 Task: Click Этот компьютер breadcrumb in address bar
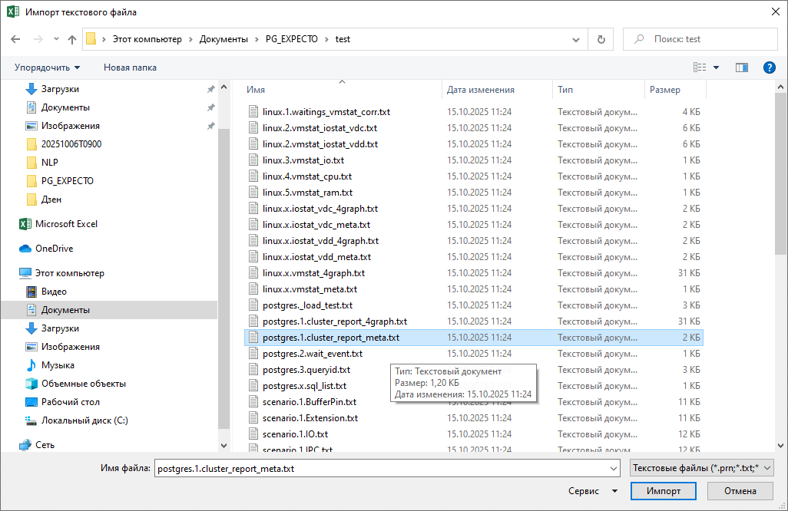click(147, 39)
